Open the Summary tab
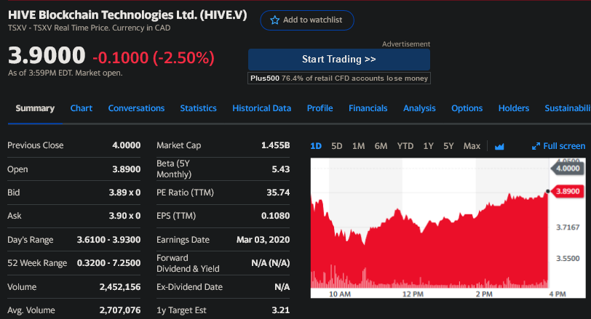This screenshot has height=319, width=591. (35, 108)
